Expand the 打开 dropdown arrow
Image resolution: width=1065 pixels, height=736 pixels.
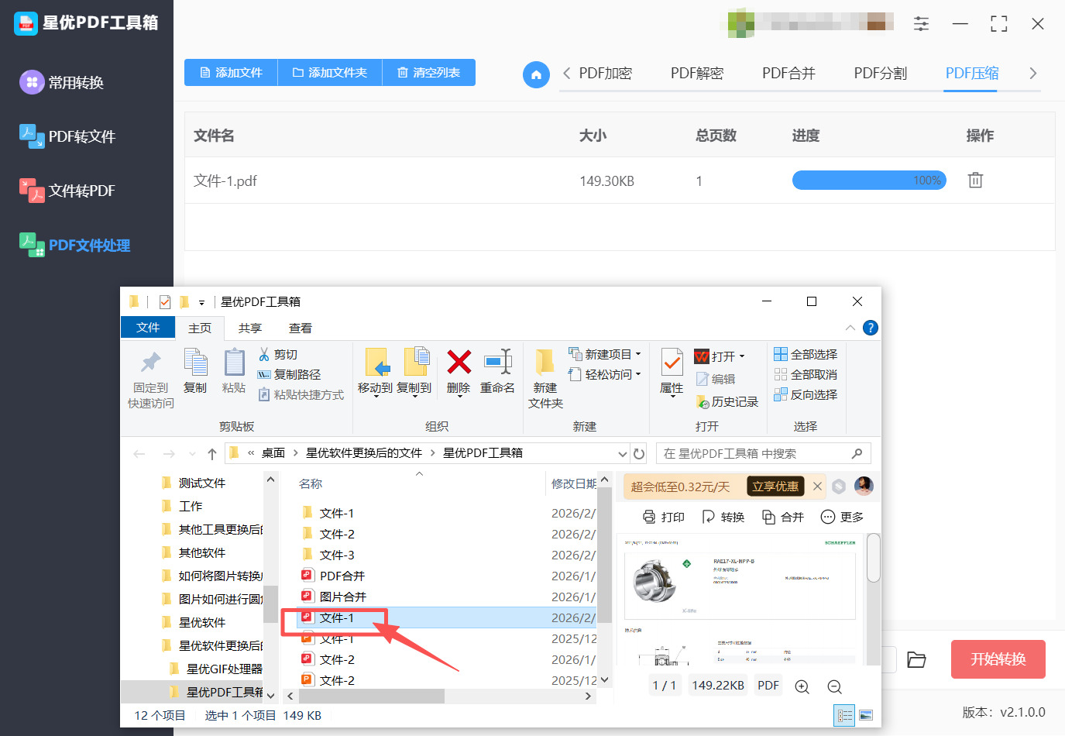click(x=742, y=356)
